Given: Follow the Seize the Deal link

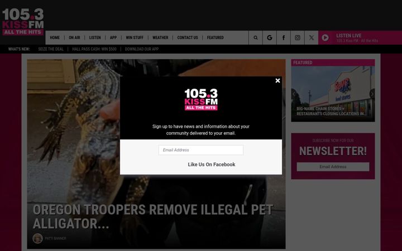Looking at the screenshot, I should click(51, 49).
